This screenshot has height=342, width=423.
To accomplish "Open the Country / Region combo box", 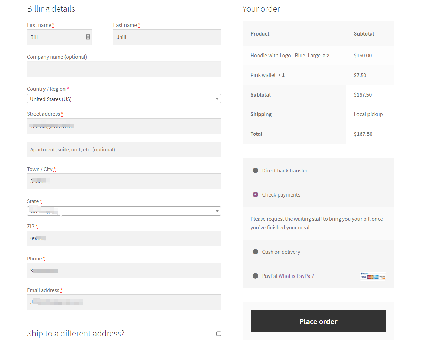I will pyautogui.click(x=124, y=99).
